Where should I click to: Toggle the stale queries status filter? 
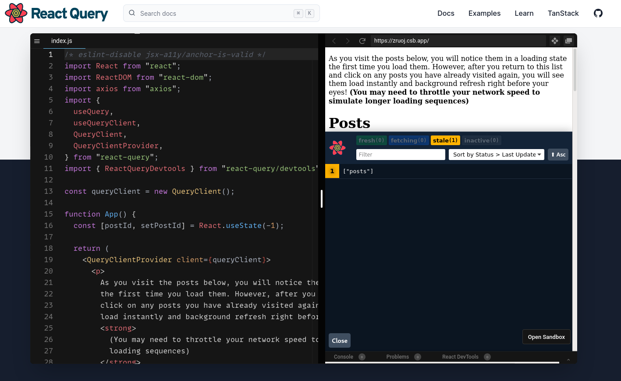click(x=445, y=140)
